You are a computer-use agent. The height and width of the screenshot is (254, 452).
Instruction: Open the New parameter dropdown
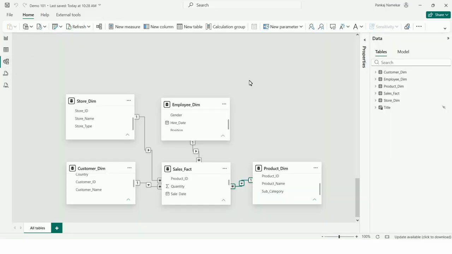301,27
